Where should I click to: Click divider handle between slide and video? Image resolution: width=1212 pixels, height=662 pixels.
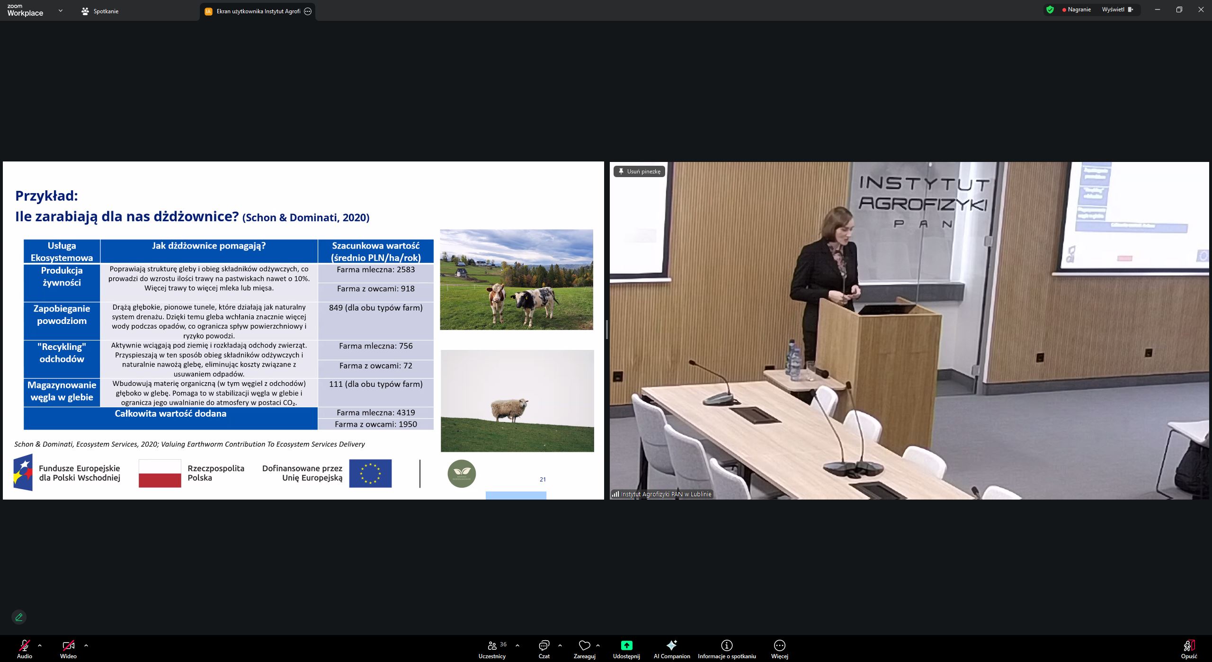pyautogui.click(x=606, y=330)
